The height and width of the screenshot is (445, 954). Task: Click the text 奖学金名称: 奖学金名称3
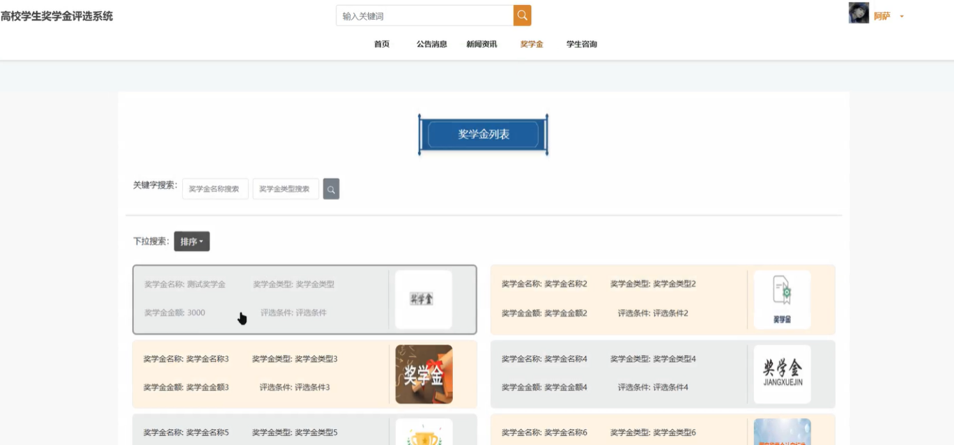pos(186,359)
